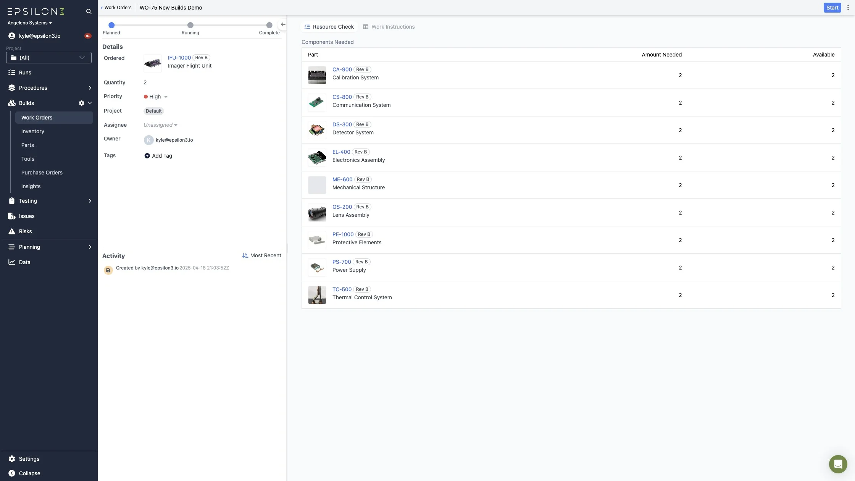Collapse the details panel with arrow icon
Image resolution: width=855 pixels, height=481 pixels.
pyautogui.click(x=283, y=24)
